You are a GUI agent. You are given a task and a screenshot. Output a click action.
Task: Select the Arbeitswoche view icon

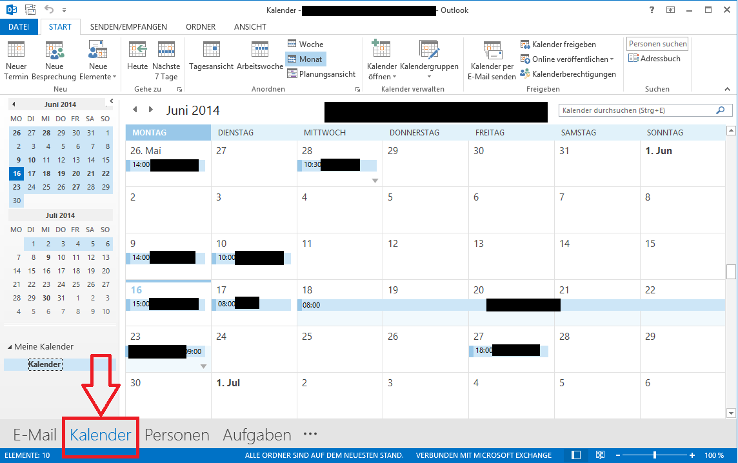coord(260,52)
